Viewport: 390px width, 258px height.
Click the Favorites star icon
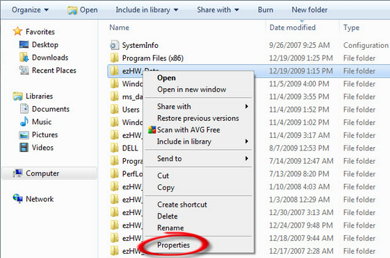click(x=17, y=31)
